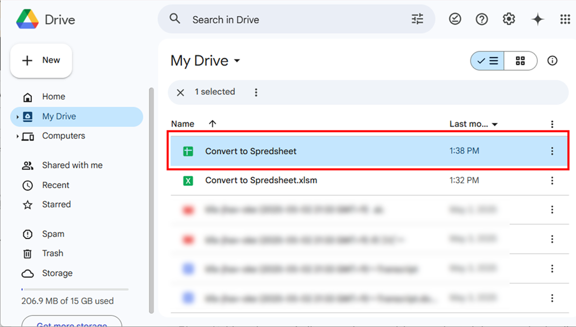
Task: Open Computers in the sidebar
Action: (x=64, y=136)
